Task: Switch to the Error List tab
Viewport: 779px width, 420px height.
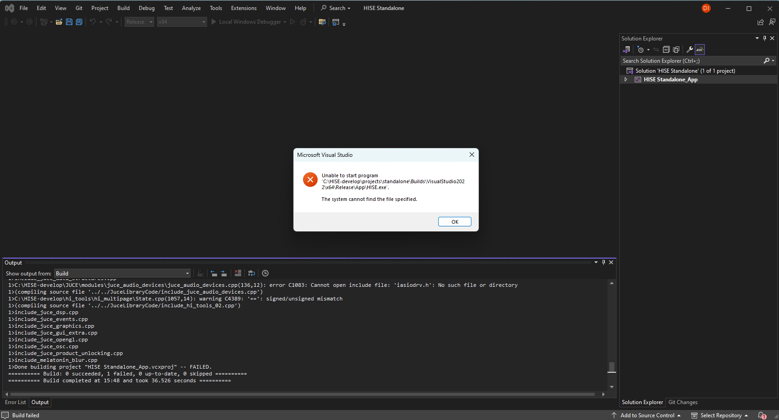Action: 15,402
